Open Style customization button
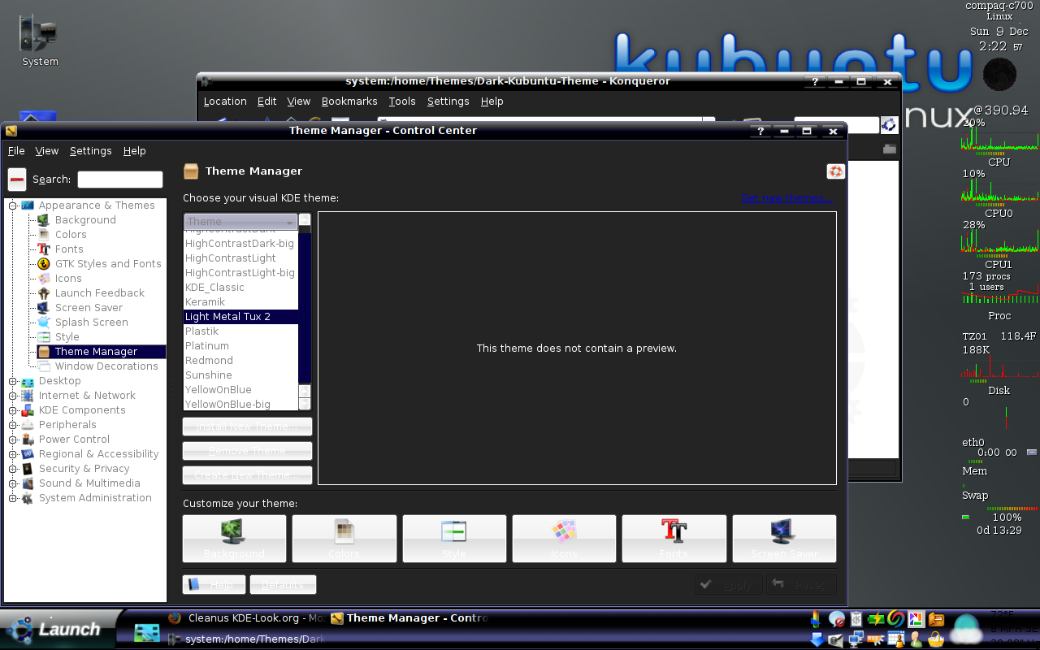 [454, 539]
